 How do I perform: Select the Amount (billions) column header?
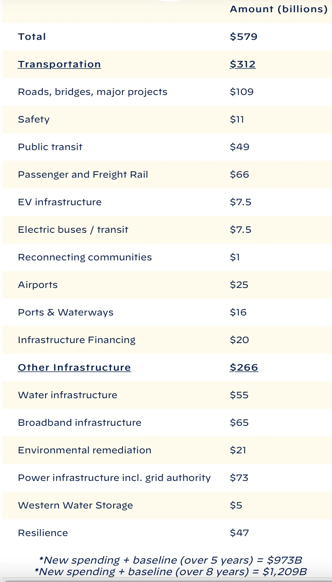(x=278, y=9)
